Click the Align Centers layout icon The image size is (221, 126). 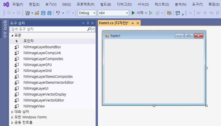pos(205,13)
